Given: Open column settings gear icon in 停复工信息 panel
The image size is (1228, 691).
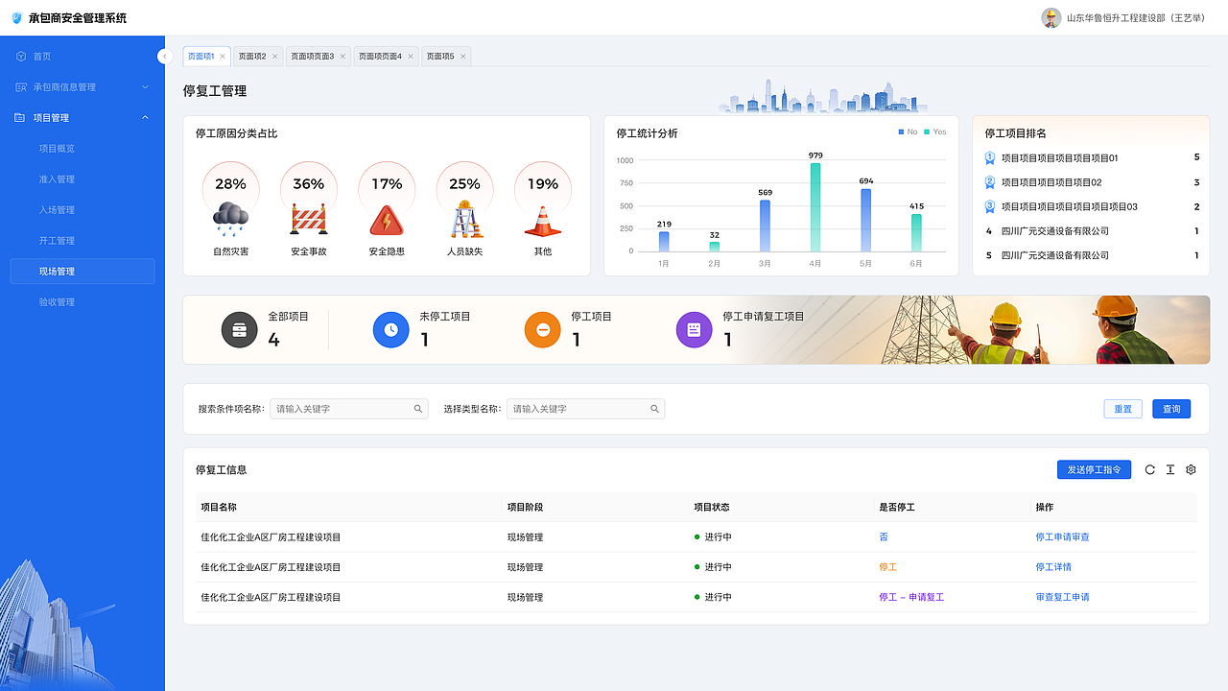Looking at the screenshot, I should [1191, 469].
